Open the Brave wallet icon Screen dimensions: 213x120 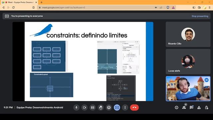coord(199,7)
